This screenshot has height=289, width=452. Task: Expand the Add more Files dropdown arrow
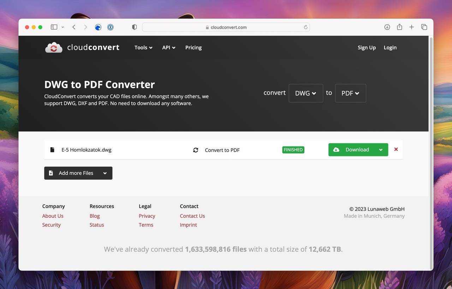(105, 173)
